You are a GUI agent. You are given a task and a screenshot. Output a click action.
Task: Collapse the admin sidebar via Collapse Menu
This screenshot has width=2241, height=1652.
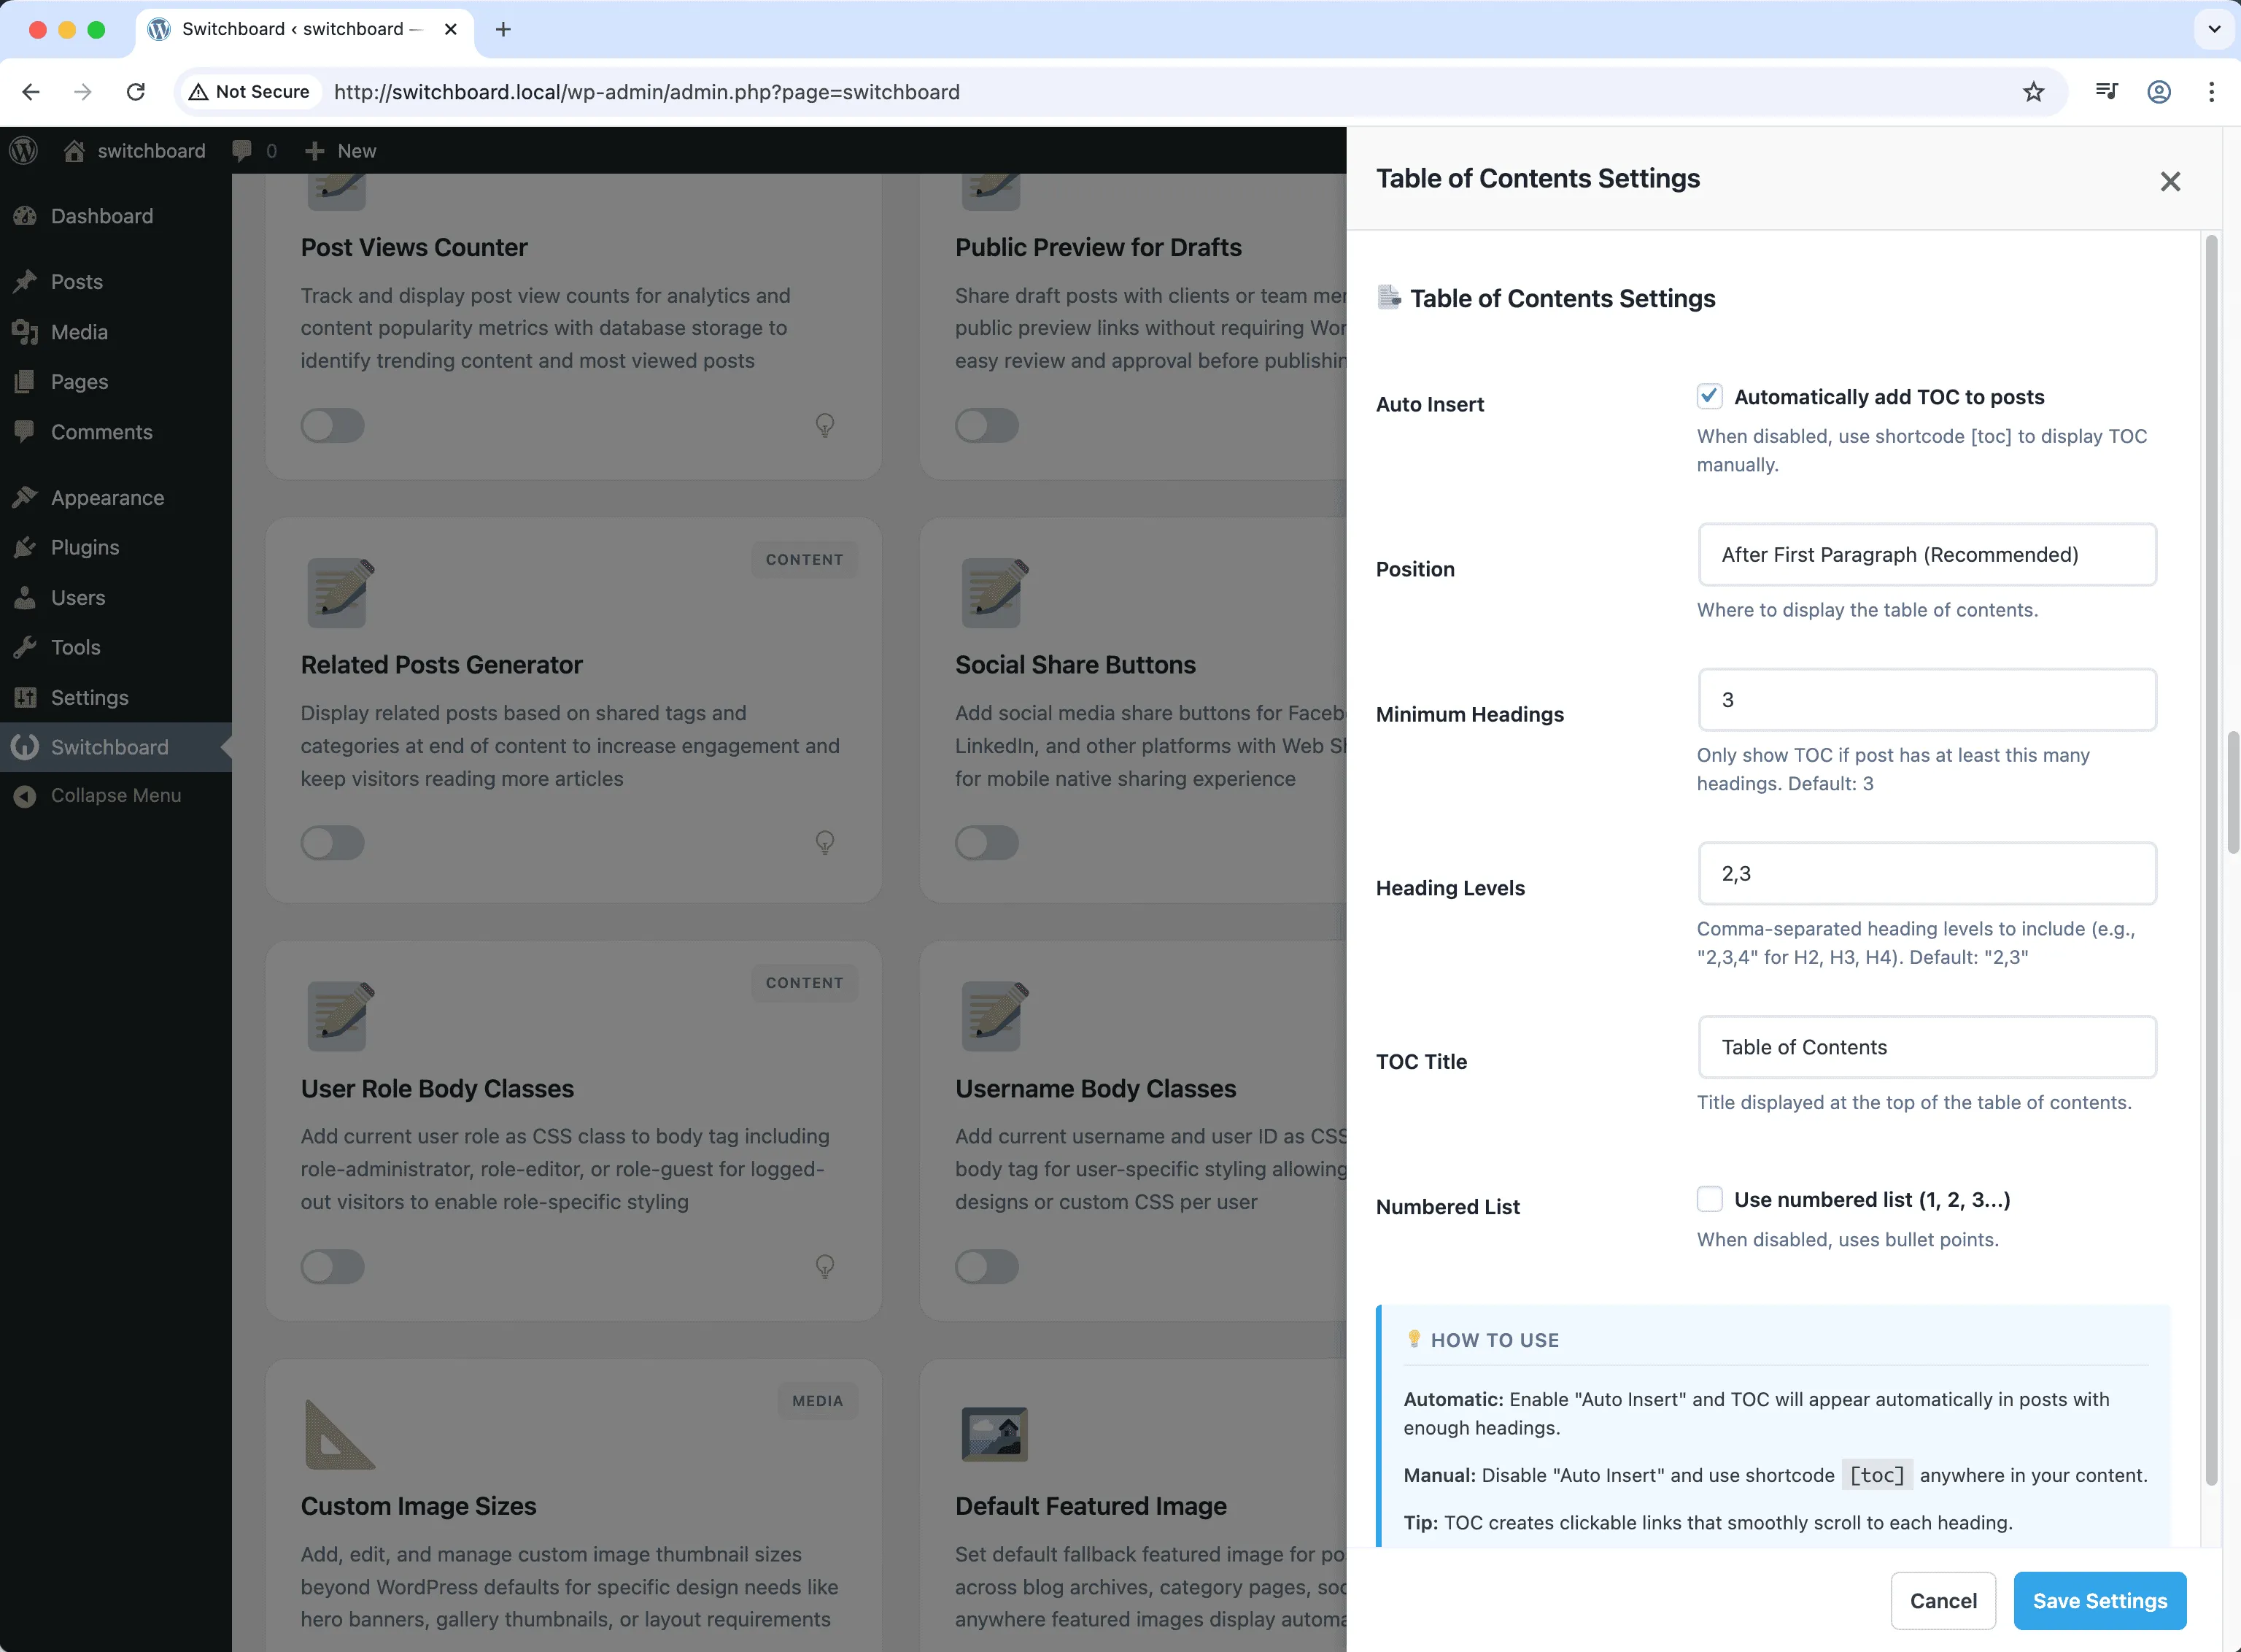(x=115, y=795)
